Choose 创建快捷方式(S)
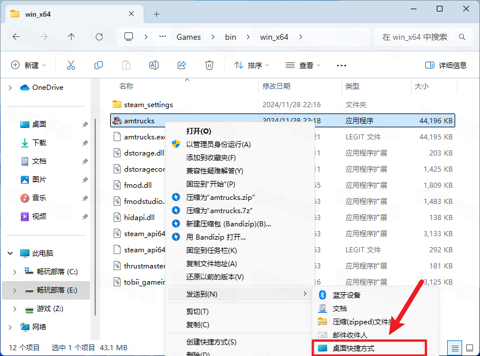 click(240, 342)
